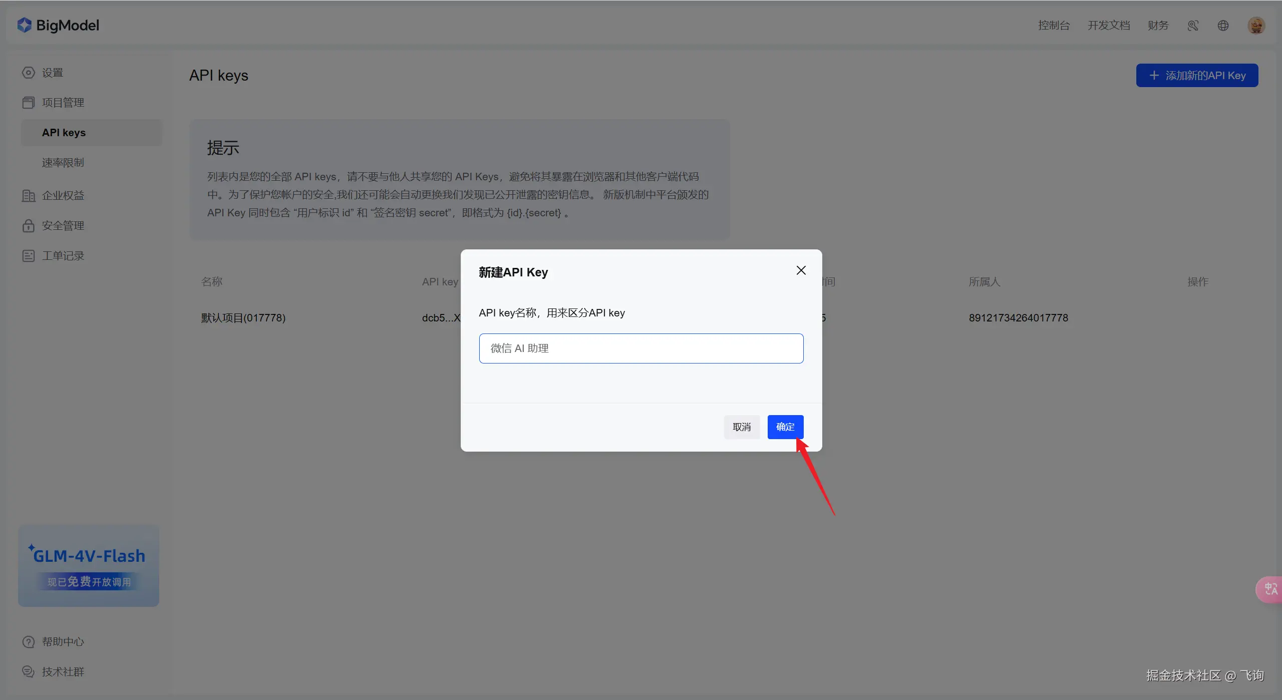Open 安全管理 lock icon entry
The width and height of the screenshot is (1282, 700).
pyautogui.click(x=29, y=226)
